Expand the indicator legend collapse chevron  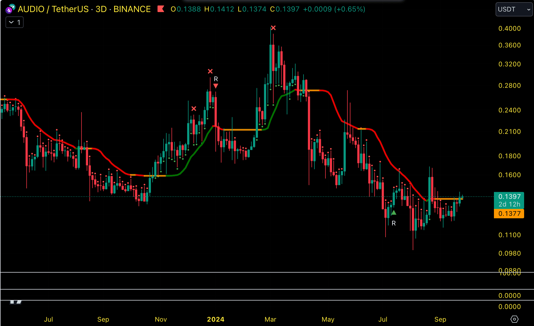pyautogui.click(x=15, y=22)
